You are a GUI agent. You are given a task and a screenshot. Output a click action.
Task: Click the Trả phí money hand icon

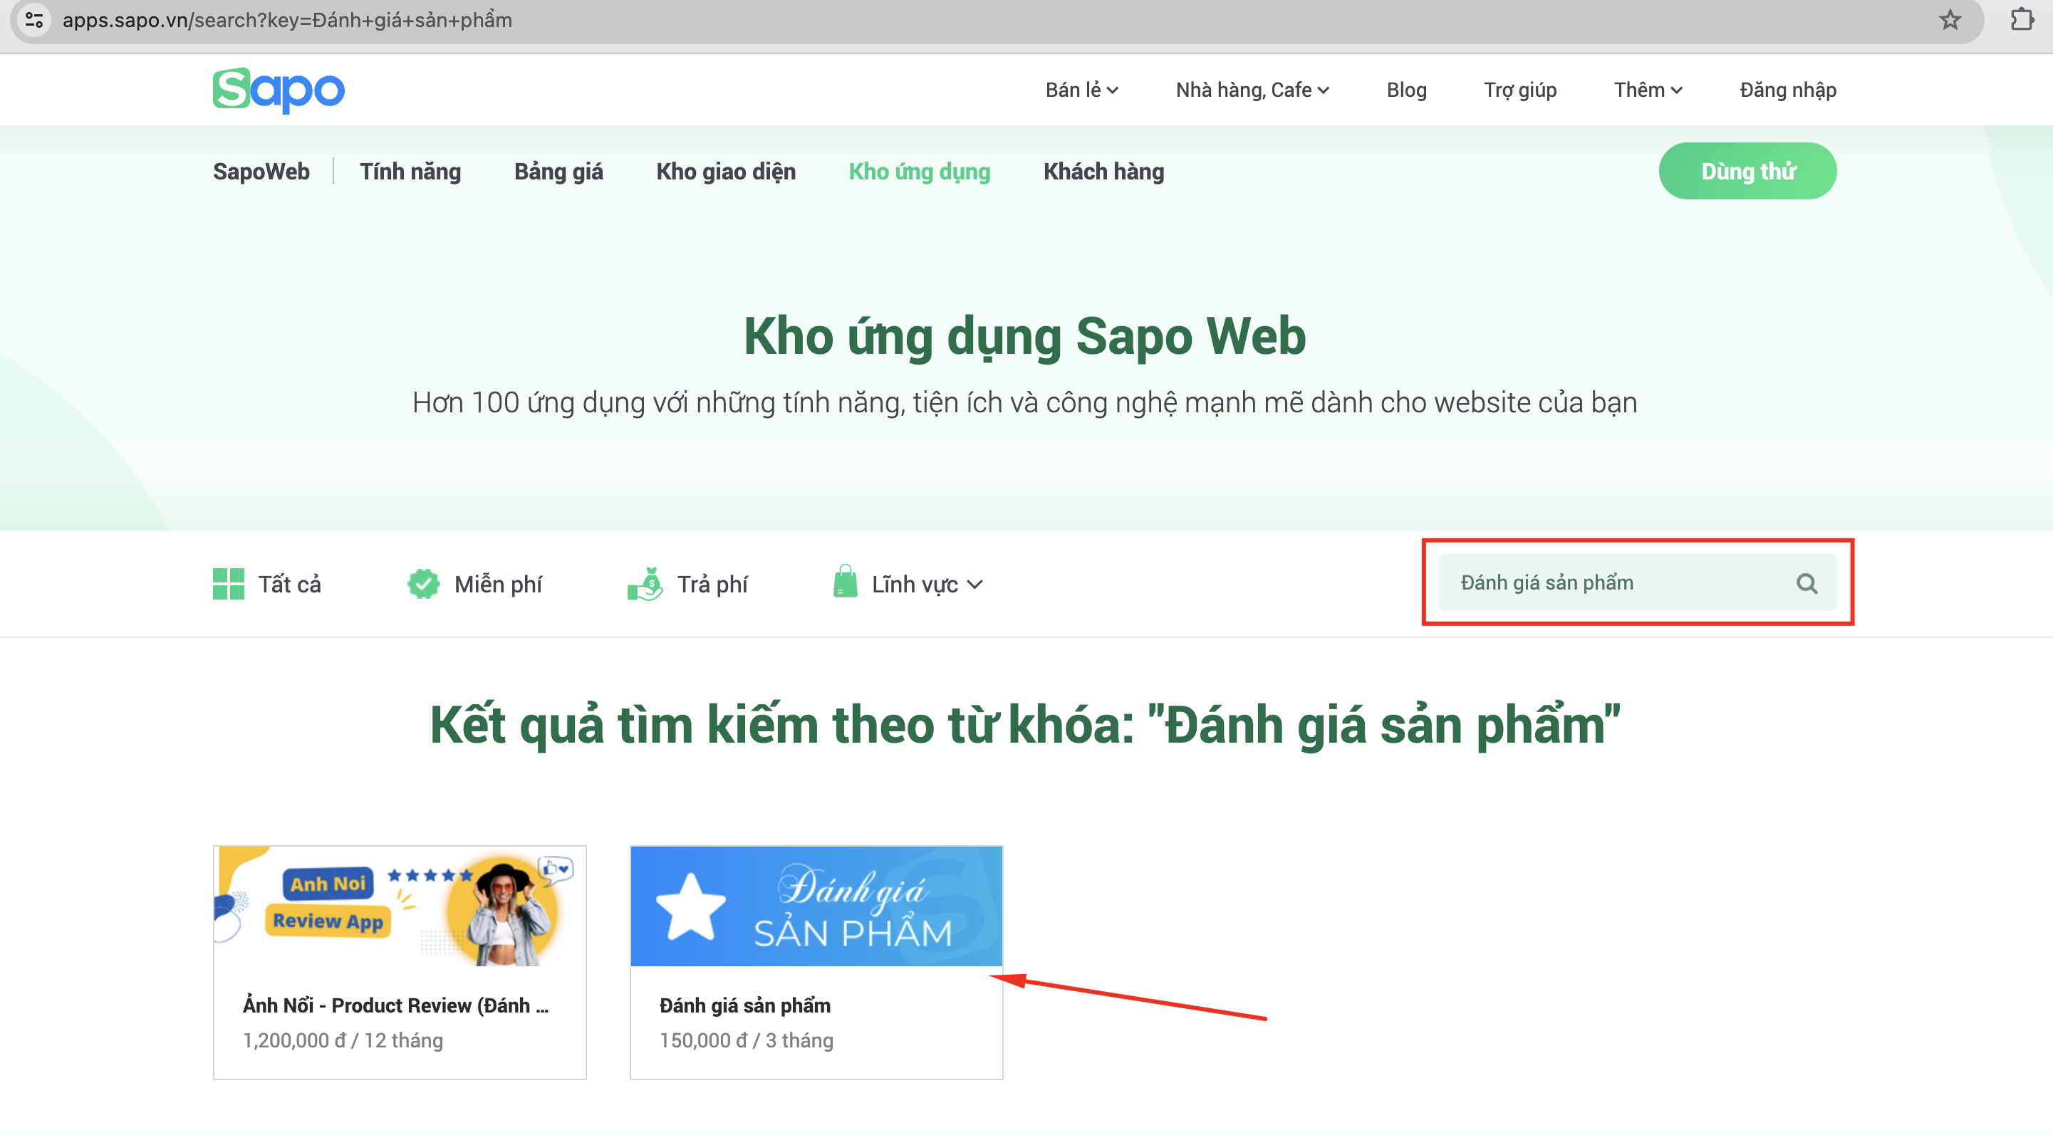click(645, 584)
